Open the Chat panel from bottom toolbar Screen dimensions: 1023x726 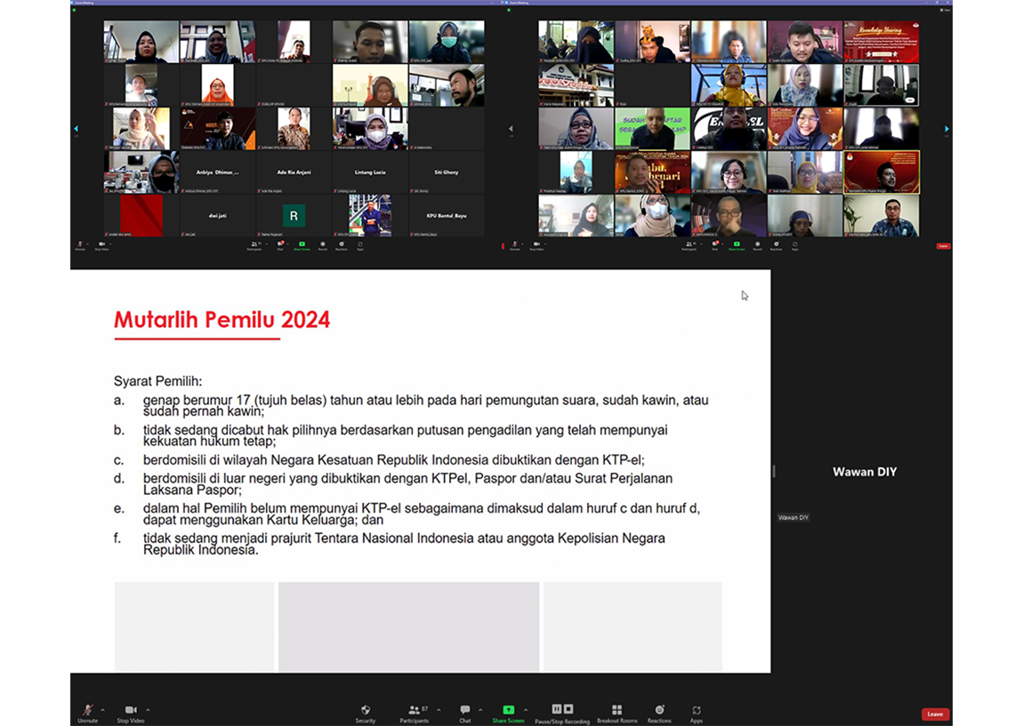[464, 711]
